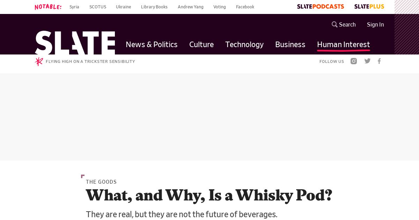
Task: Visit the Library Books topic
Action: (x=154, y=7)
